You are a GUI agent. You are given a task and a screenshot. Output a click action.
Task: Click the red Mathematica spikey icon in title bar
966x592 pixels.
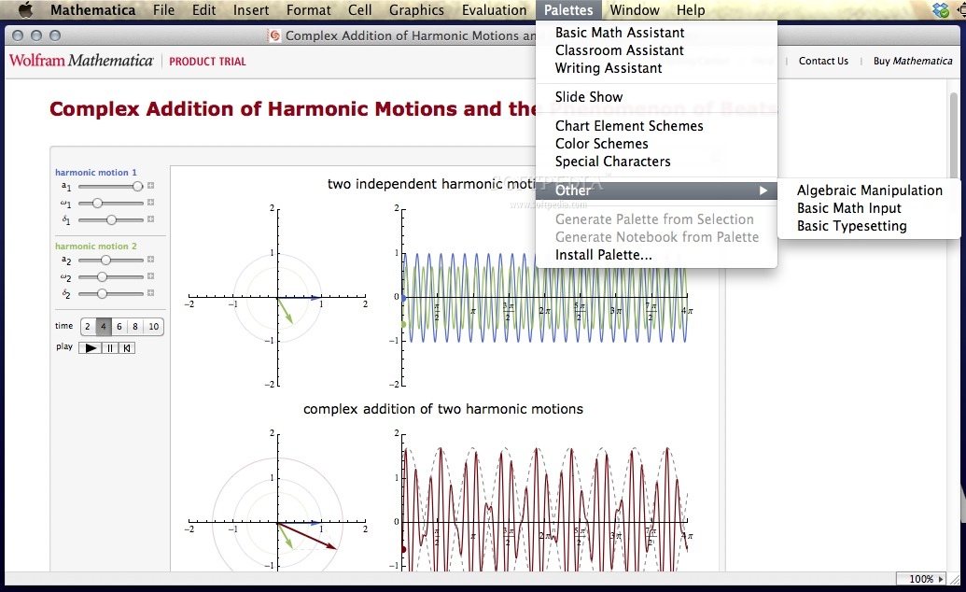click(x=273, y=35)
